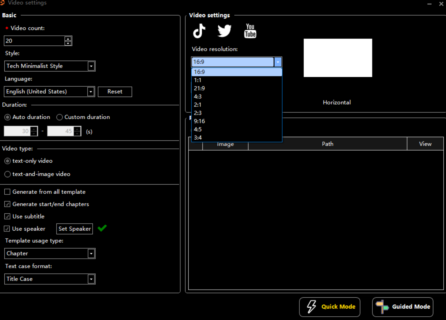The width and height of the screenshot is (446, 320).
Task: Select the TikTok platform icon
Action: [x=199, y=31]
